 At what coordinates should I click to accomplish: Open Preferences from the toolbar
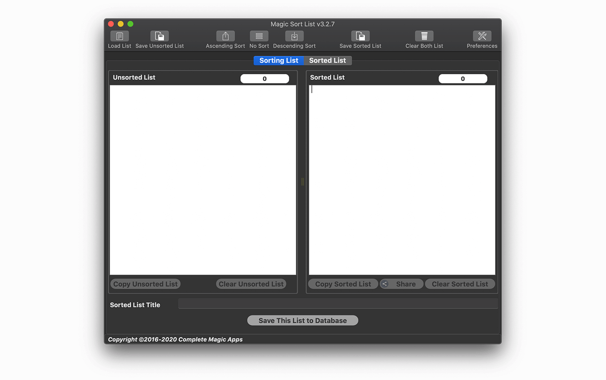pyautogui.click(x=482, y=36)
